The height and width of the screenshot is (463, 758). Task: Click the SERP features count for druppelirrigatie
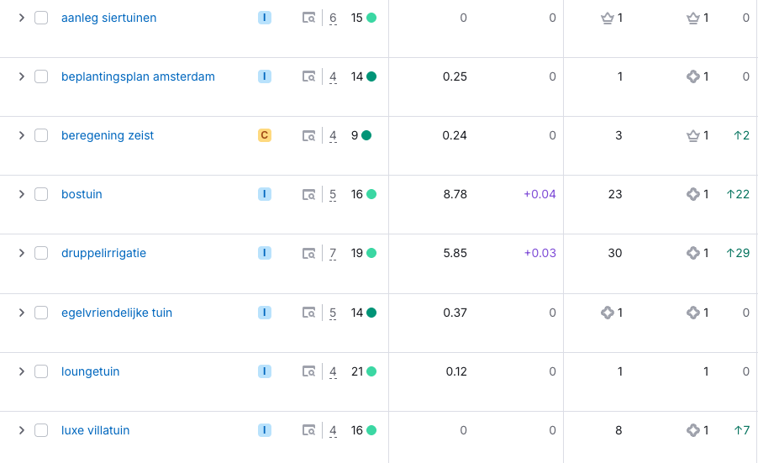coord(333,254)
